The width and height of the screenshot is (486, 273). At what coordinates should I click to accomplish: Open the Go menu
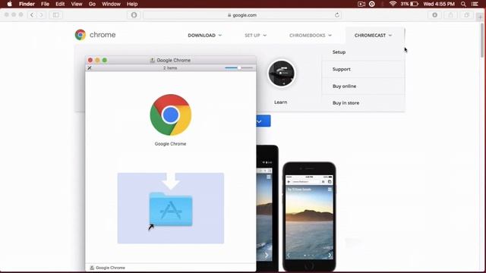[x=92, y=4]
